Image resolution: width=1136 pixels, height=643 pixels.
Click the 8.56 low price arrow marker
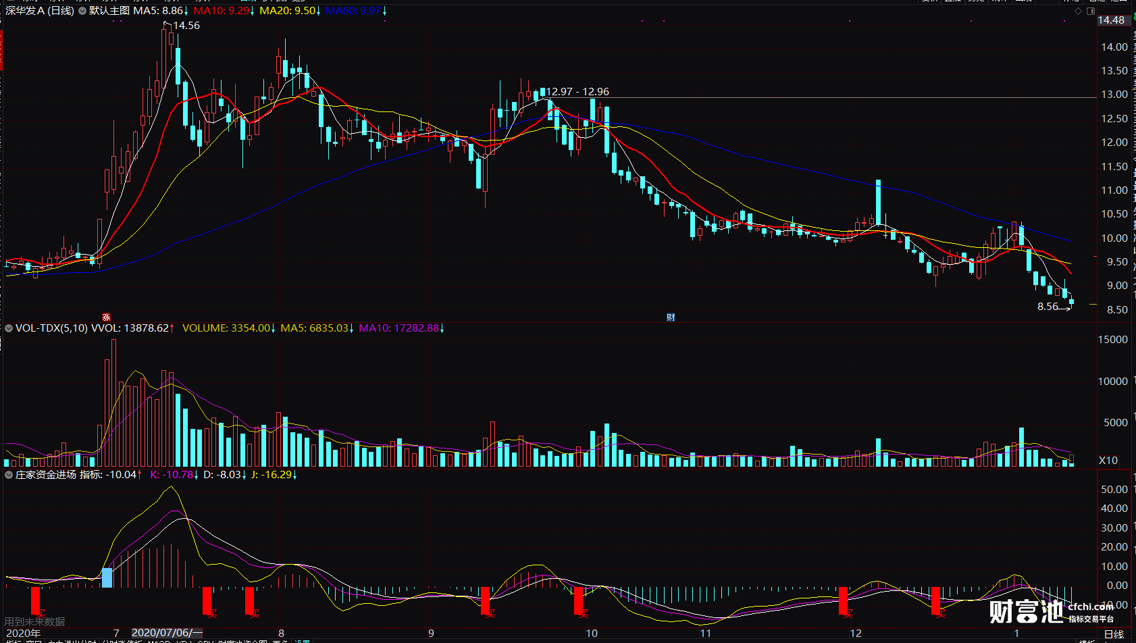coord(1054,307)
